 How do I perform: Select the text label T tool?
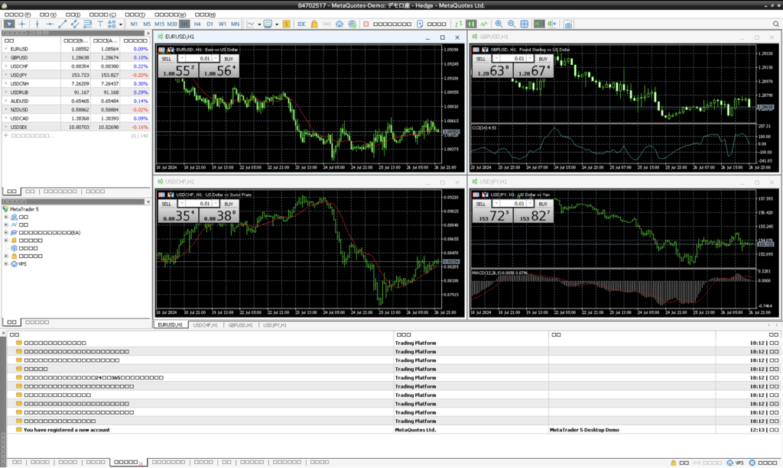(x=99, y=24)
